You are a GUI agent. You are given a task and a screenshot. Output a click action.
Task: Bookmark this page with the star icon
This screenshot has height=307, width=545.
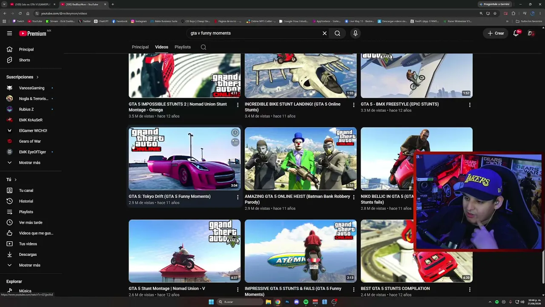click(495, 13)
